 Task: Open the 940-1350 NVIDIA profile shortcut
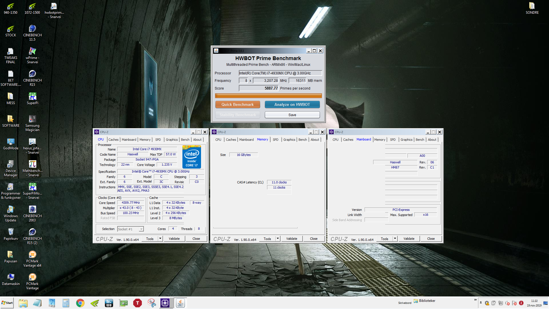click(x=11, y=9)
